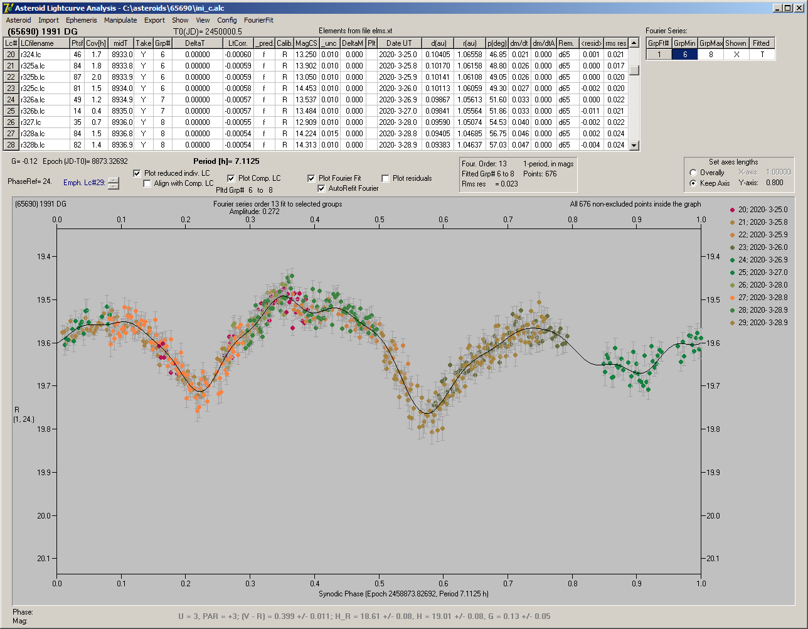Image resolution: width=808 pixels, height=629 pixels.
Task: Click the application icon in title bar
Action: (8, 8)
